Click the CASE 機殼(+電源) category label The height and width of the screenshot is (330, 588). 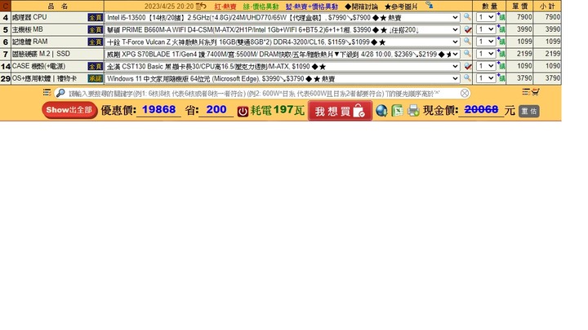tap(38, 66)
